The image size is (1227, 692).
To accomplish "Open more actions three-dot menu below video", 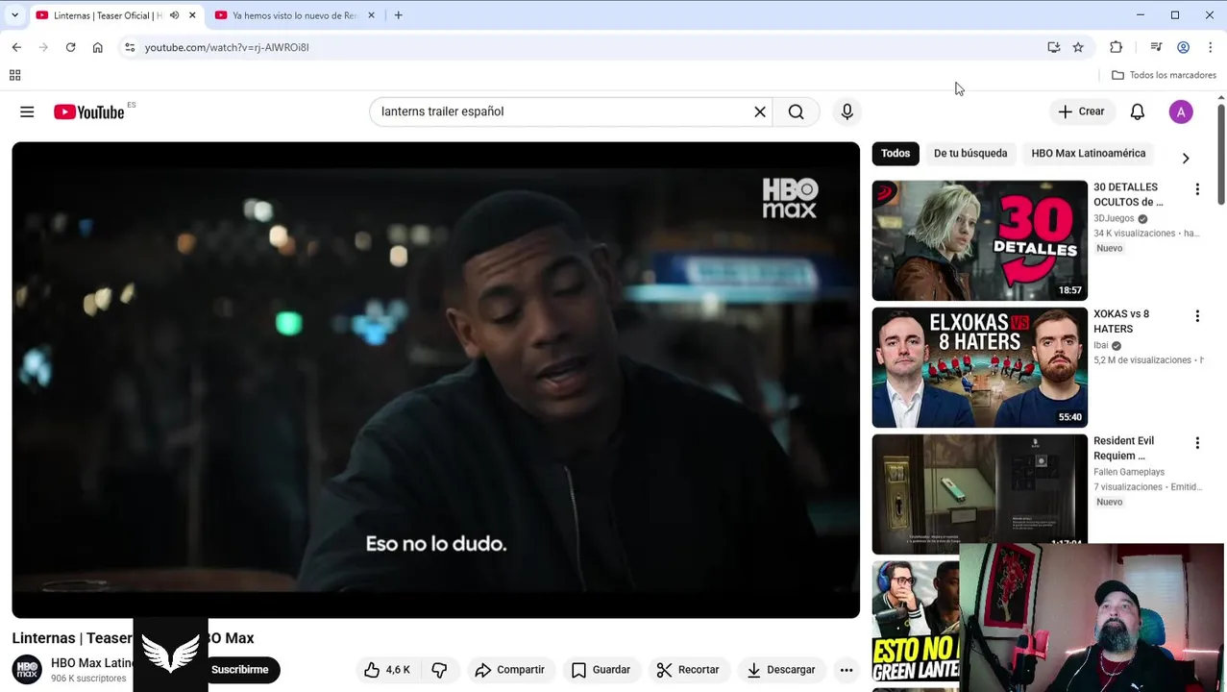I will click(847, 670).
